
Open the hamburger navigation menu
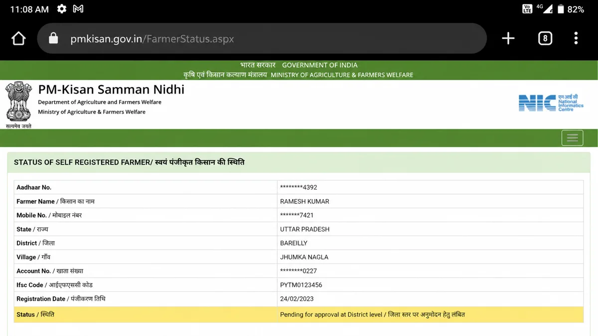tap(572, 138)
